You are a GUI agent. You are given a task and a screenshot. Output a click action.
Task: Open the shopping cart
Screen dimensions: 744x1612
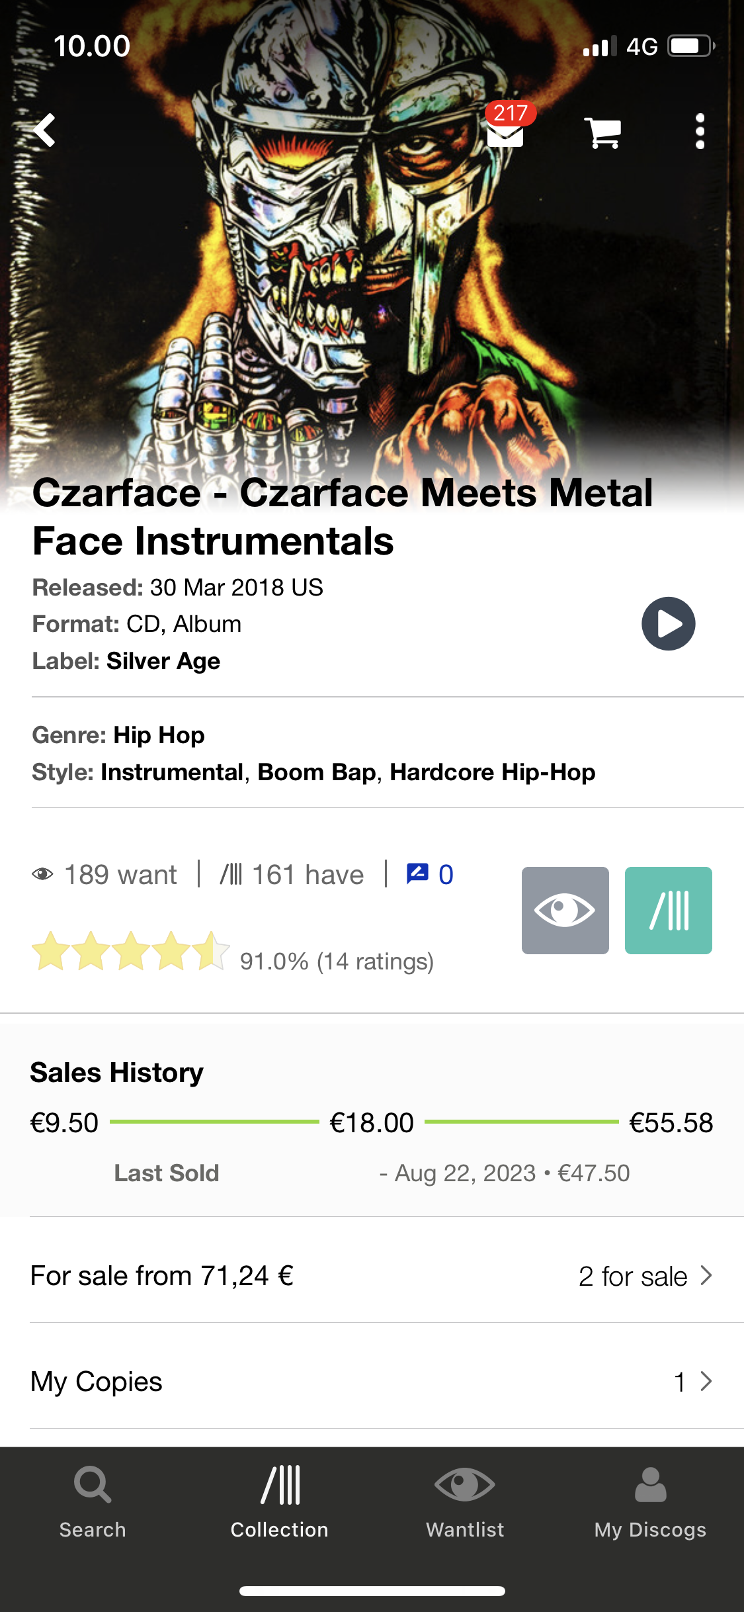602,132
